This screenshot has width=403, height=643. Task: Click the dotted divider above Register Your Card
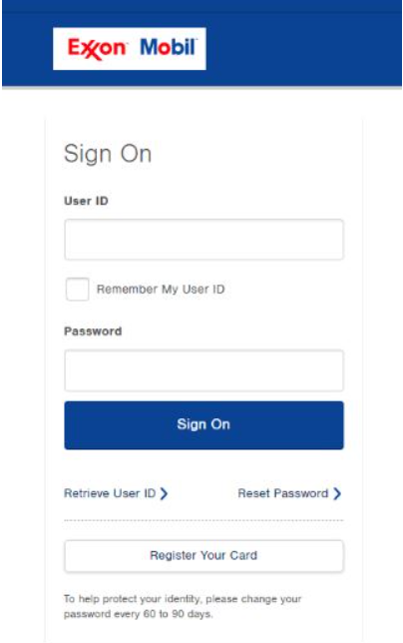(x=203, y=520)
